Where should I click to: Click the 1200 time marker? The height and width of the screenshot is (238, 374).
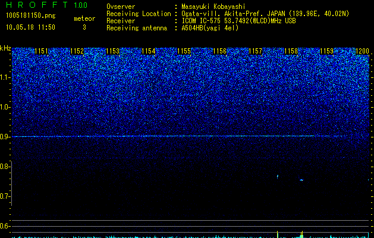362,51
